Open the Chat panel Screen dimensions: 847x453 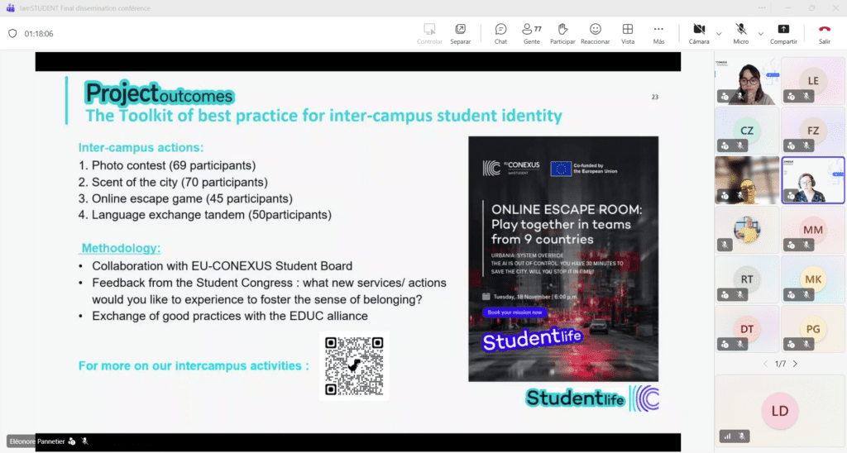click(500, 33)
